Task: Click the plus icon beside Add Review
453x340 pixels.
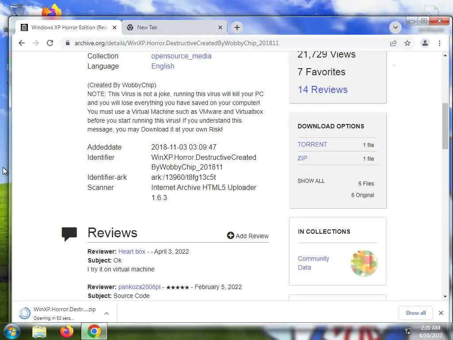Action: 230,236
